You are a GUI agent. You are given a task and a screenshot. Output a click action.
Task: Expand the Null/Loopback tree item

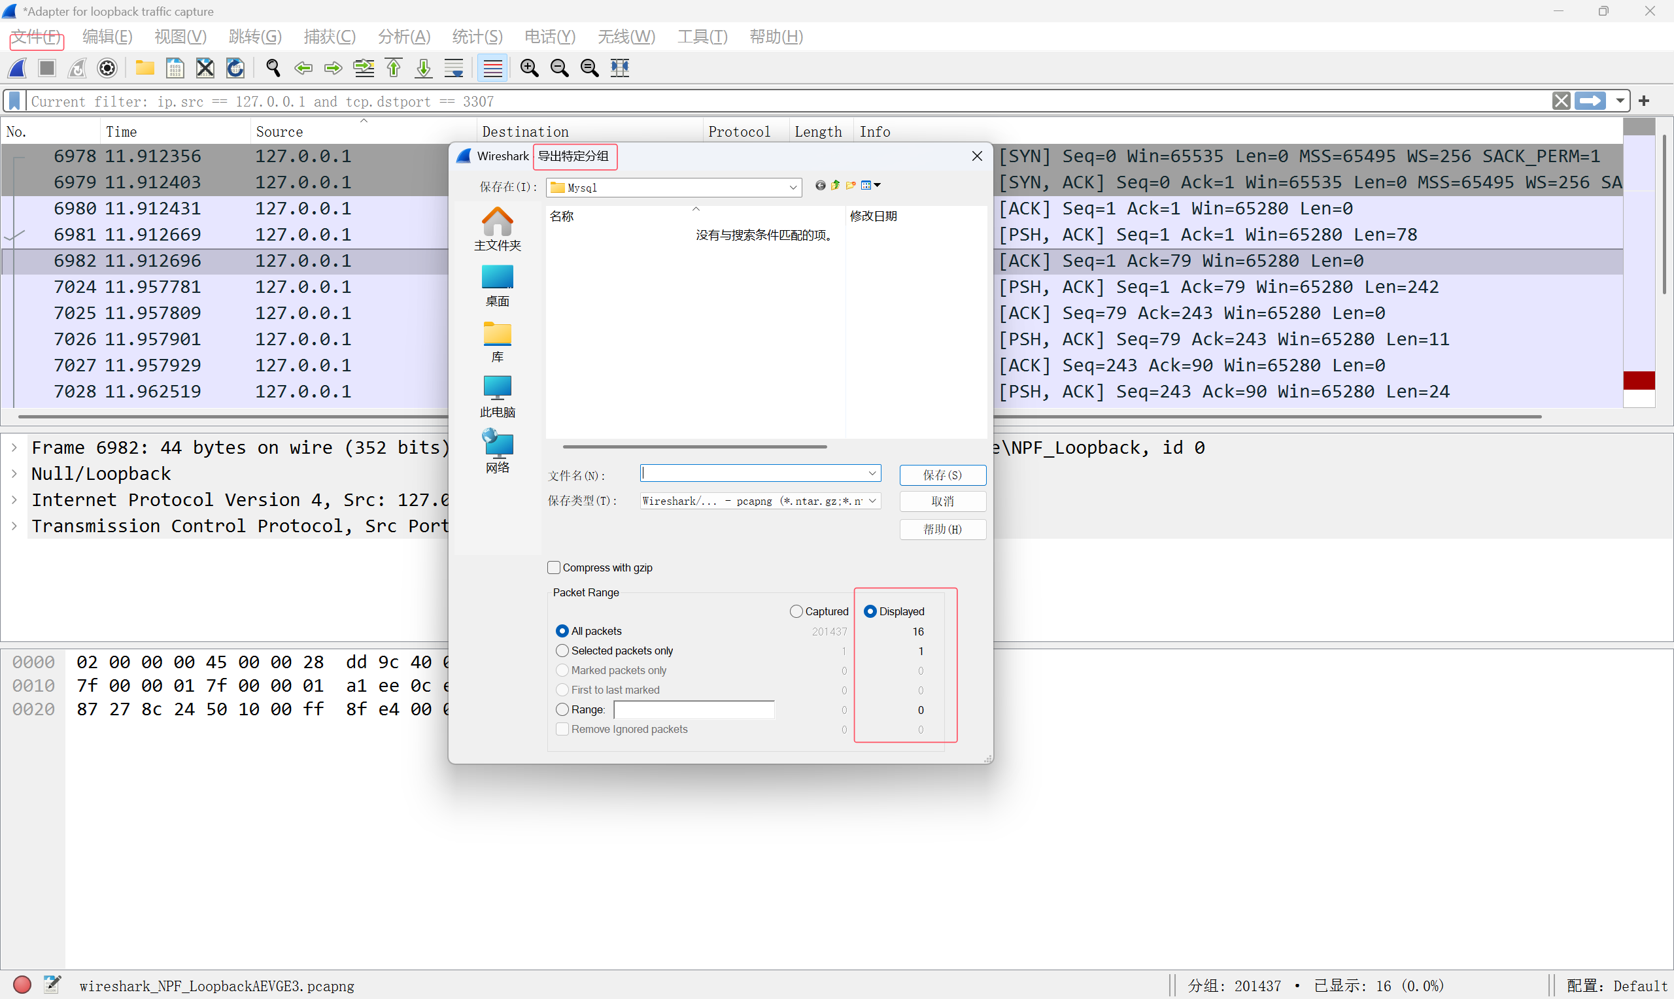pyautogui.click(x=14, y=474)
